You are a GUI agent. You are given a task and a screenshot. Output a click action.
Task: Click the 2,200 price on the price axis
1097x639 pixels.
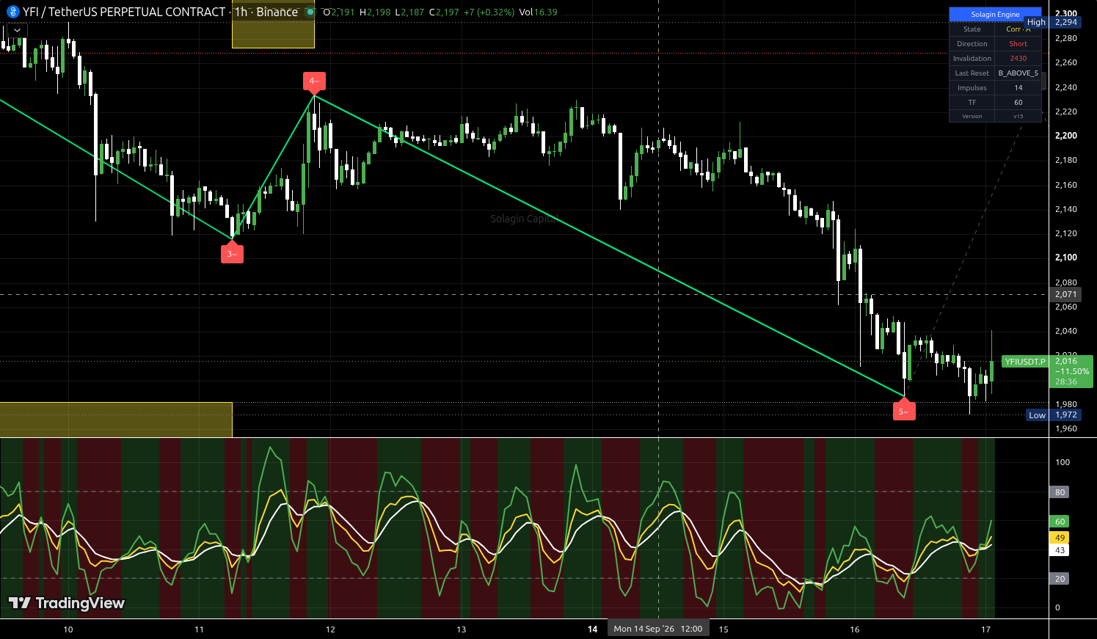coord(1066,136)
